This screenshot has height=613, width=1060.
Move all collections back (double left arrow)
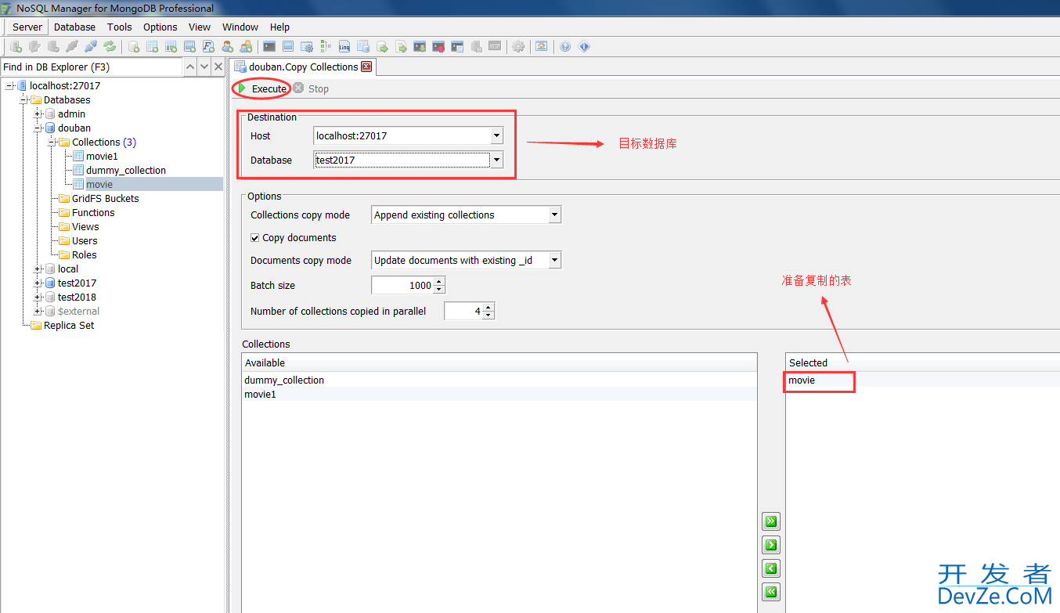pyautogui.click(x=771, y=592)
